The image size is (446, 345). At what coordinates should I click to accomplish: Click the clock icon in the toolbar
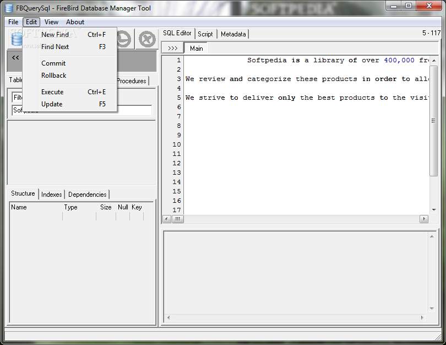[124, 39]
